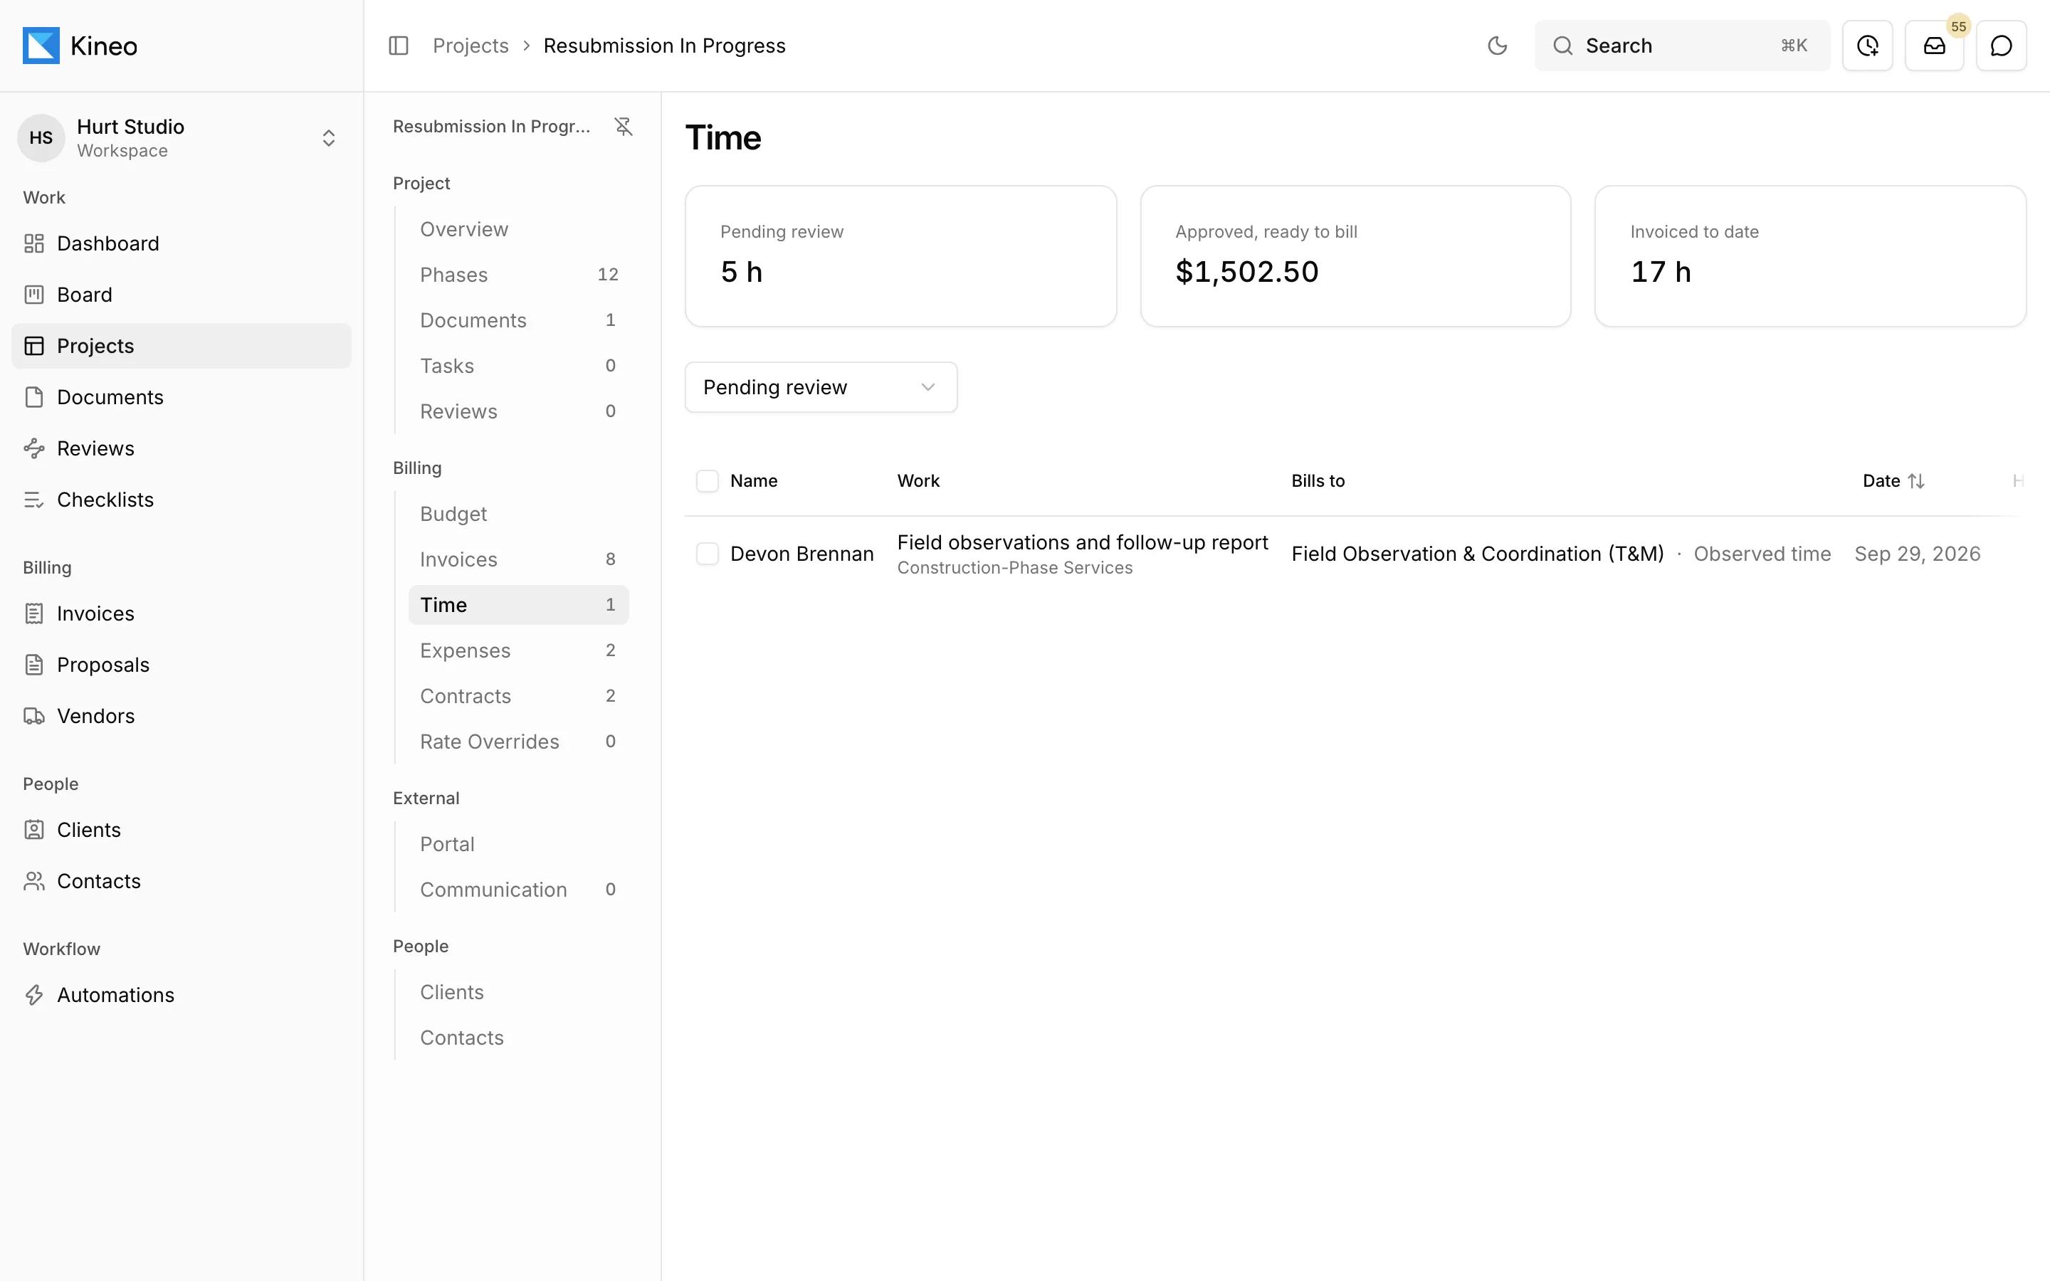
Task: Click the Search input field
Action: [x=1681, y=46]
